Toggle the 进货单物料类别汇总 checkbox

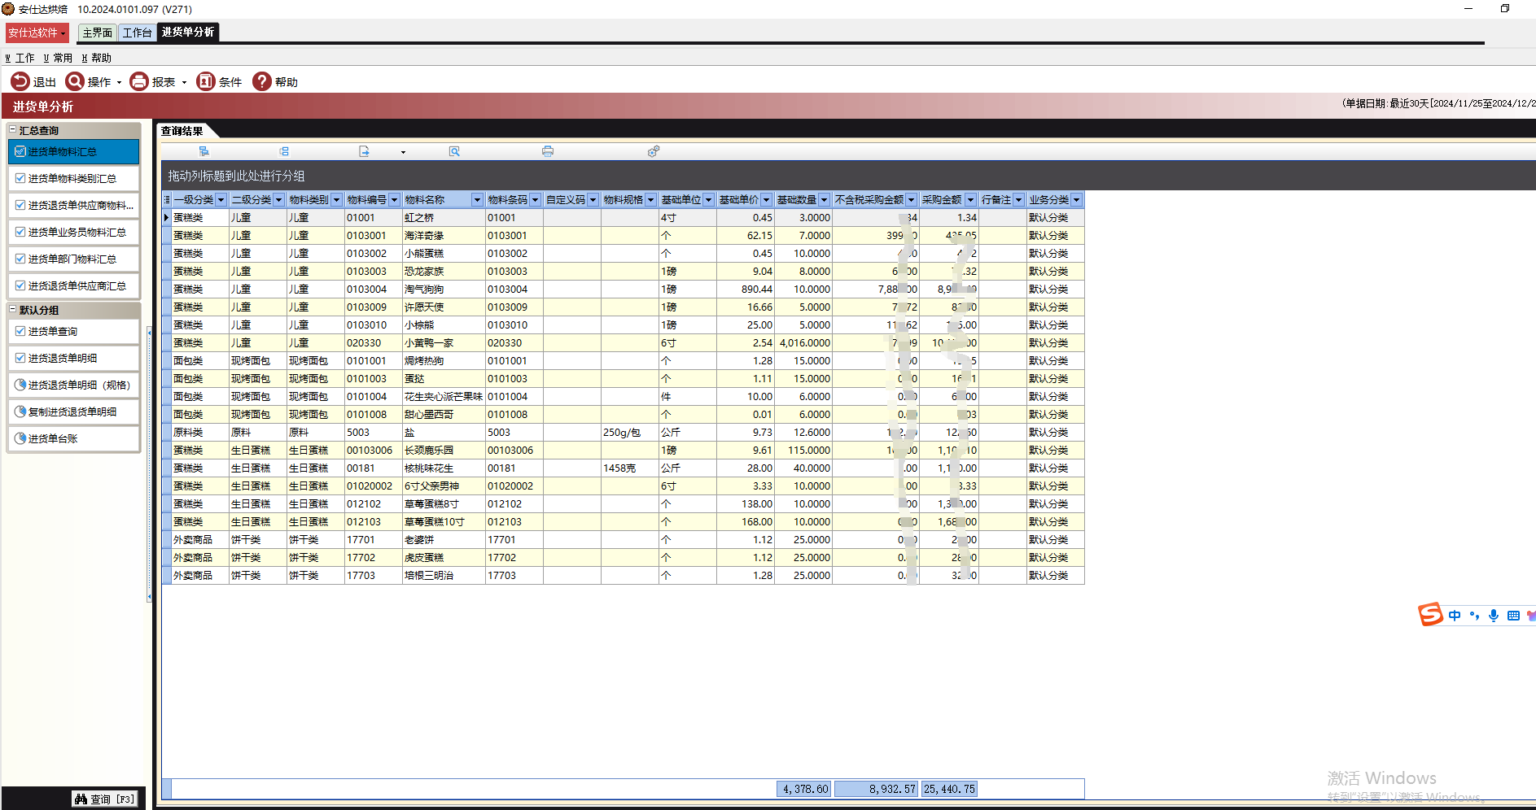[x=20, y=178]
